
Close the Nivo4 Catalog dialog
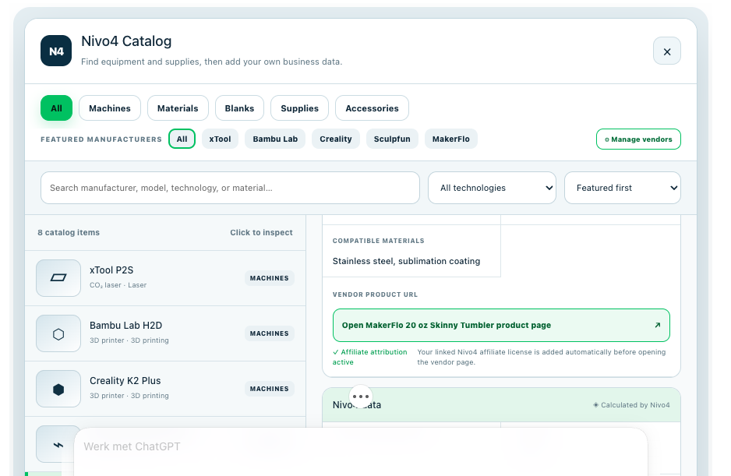click(x=666, y=51)
